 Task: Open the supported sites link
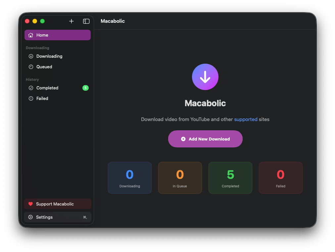tap(246, 119)
